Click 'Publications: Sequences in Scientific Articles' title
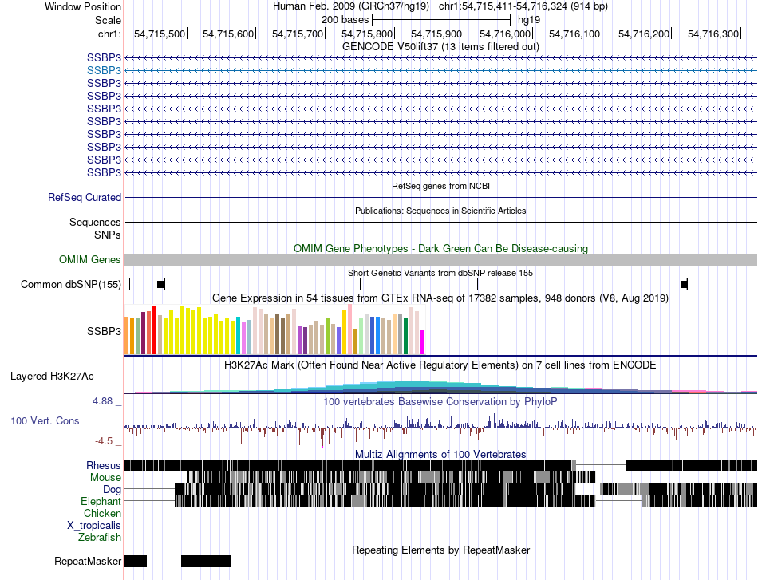Screen dimensions: 758x580 pyautogui.click(x=440, y=211)
